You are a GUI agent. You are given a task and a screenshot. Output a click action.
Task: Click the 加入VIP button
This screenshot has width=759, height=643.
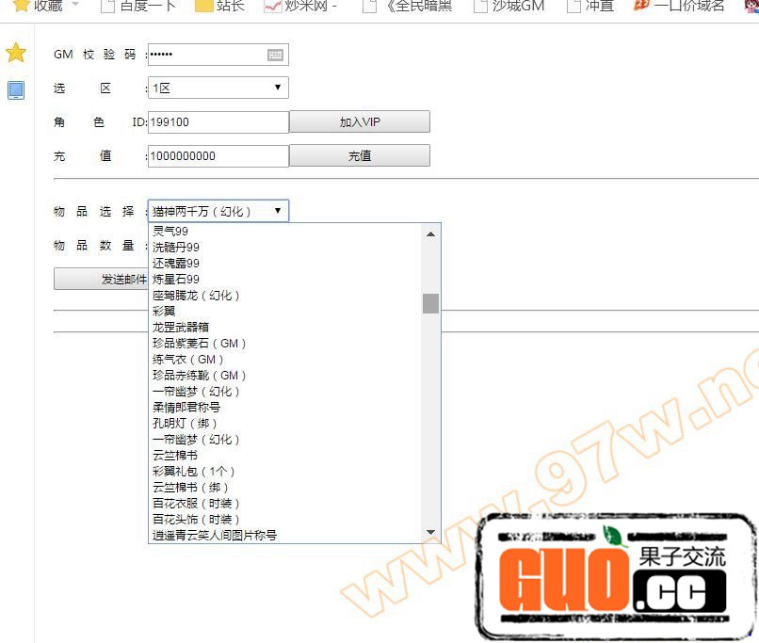click(359, 122)
